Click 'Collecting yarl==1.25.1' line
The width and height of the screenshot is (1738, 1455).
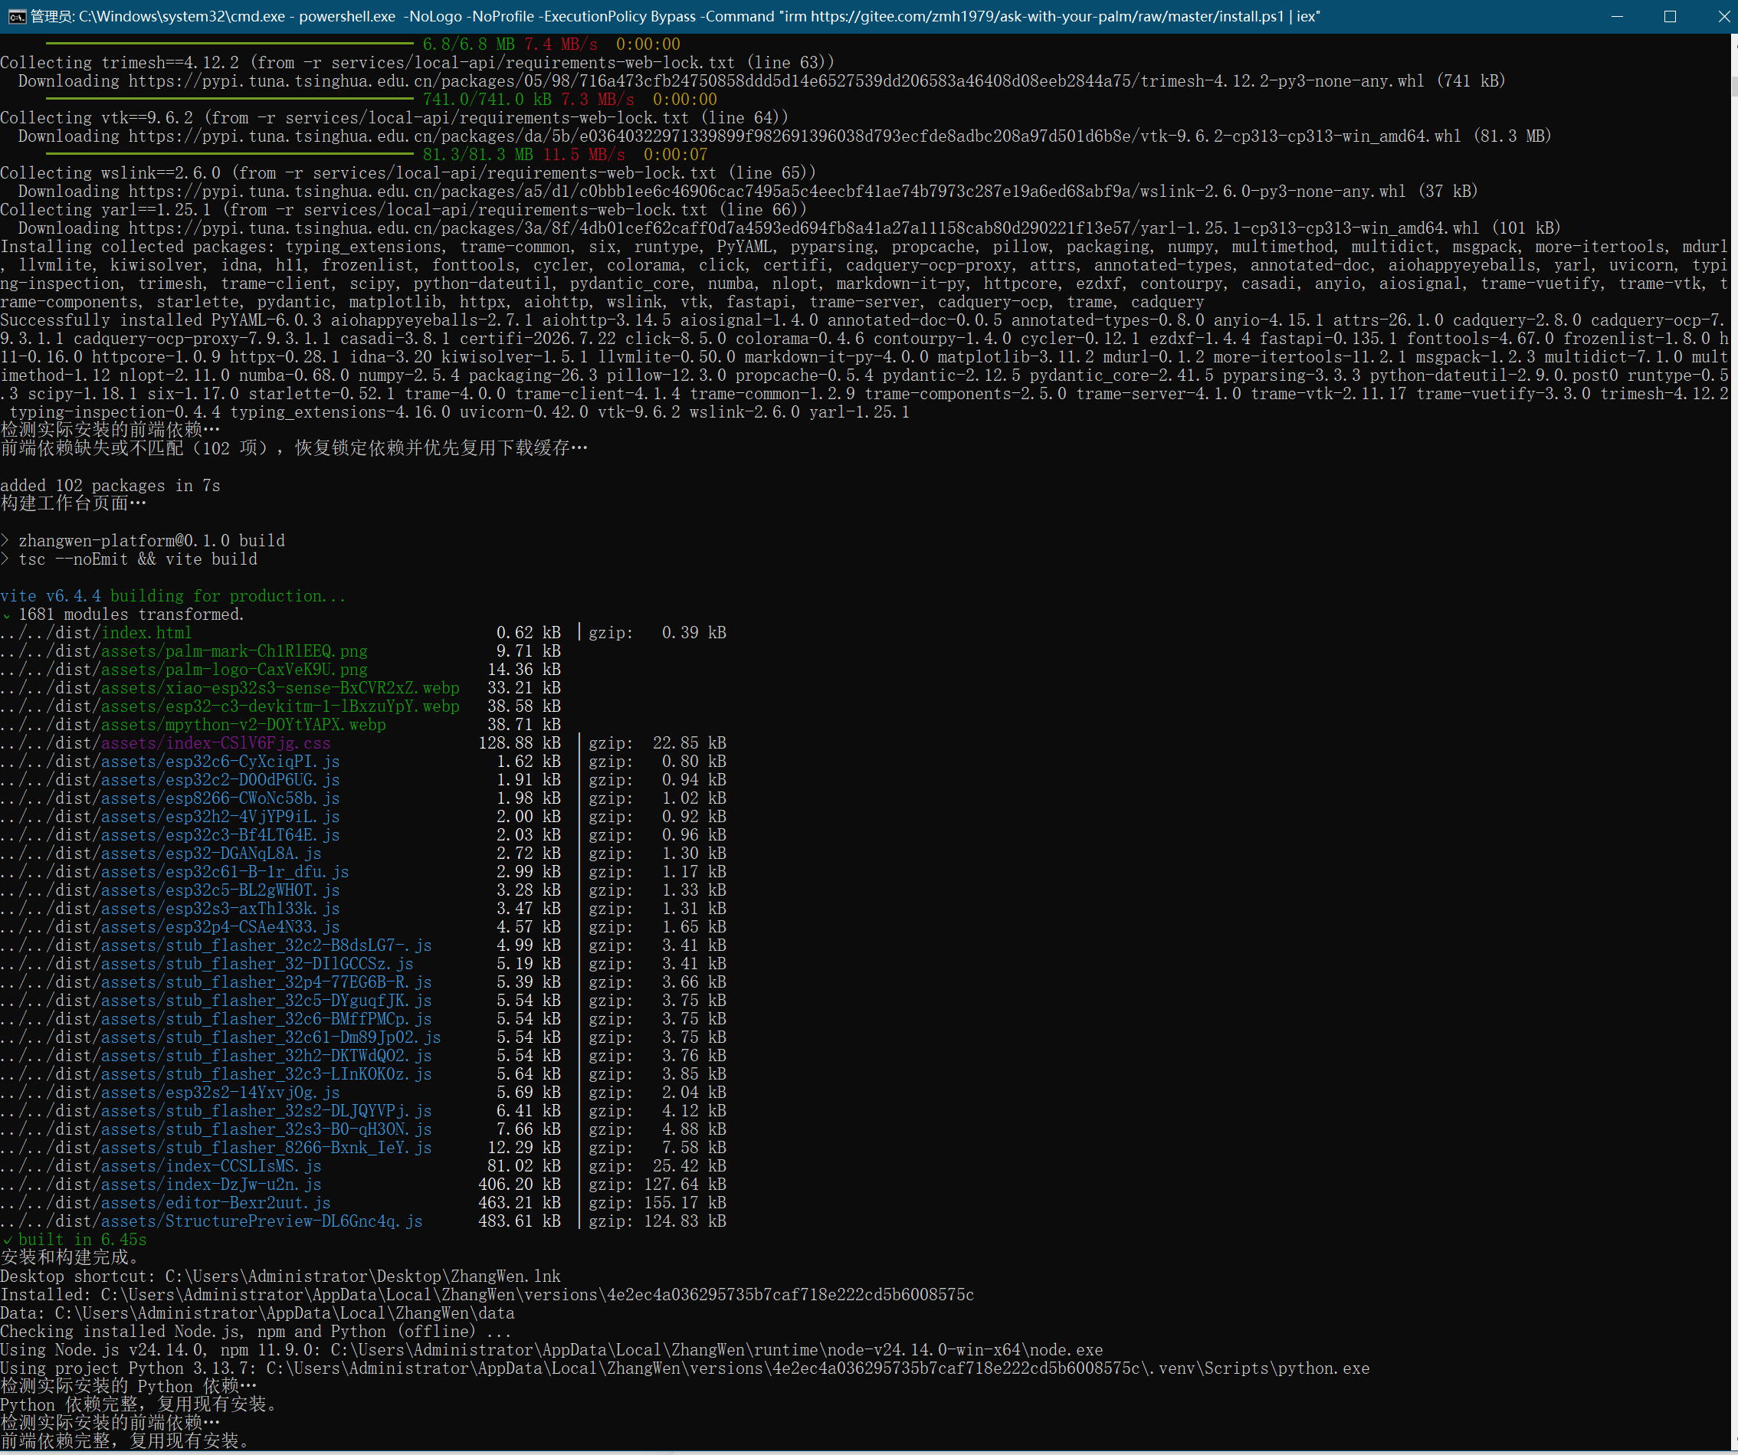click(x=403, y=209)
